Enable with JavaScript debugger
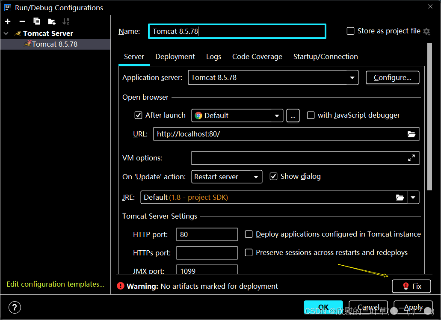441x320 pixels. 311,115
